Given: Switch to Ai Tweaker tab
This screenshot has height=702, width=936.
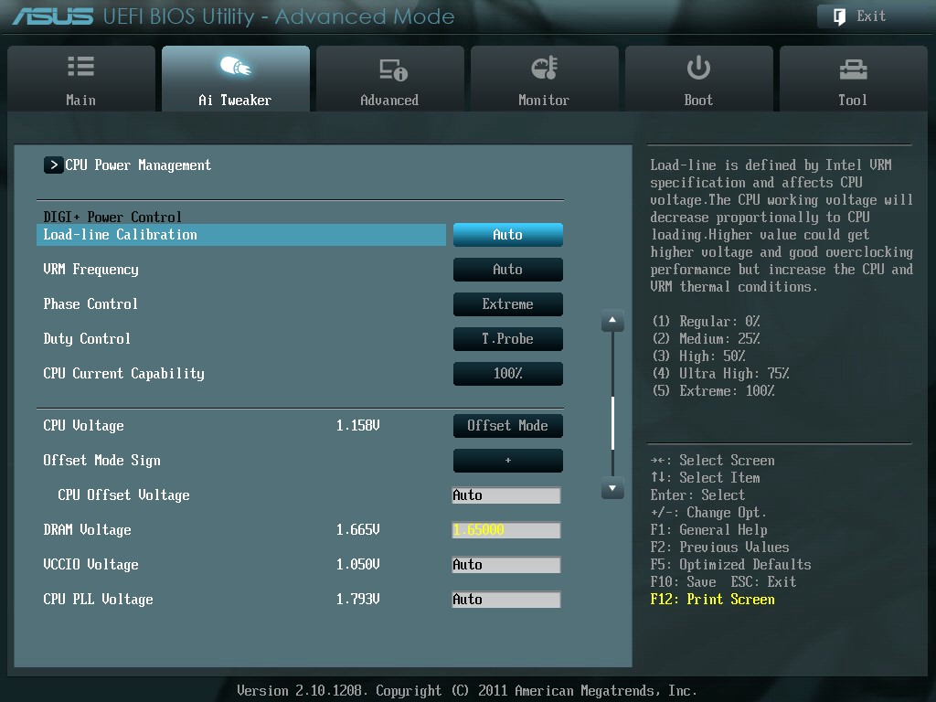Looking at the screenshot, I should (236, 79).
